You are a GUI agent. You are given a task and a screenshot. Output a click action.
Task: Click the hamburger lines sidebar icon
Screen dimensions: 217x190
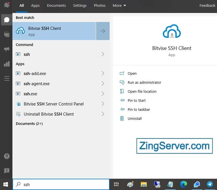(x=7, y=78)
